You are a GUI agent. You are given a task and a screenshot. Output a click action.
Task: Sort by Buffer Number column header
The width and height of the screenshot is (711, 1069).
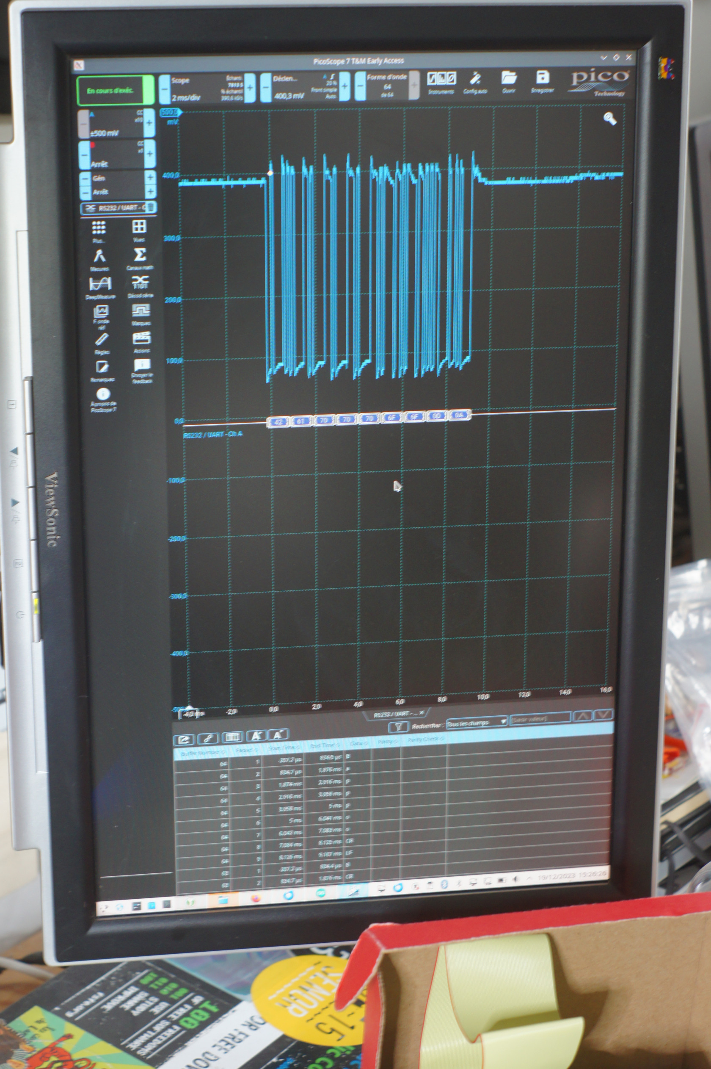[202, 753]
